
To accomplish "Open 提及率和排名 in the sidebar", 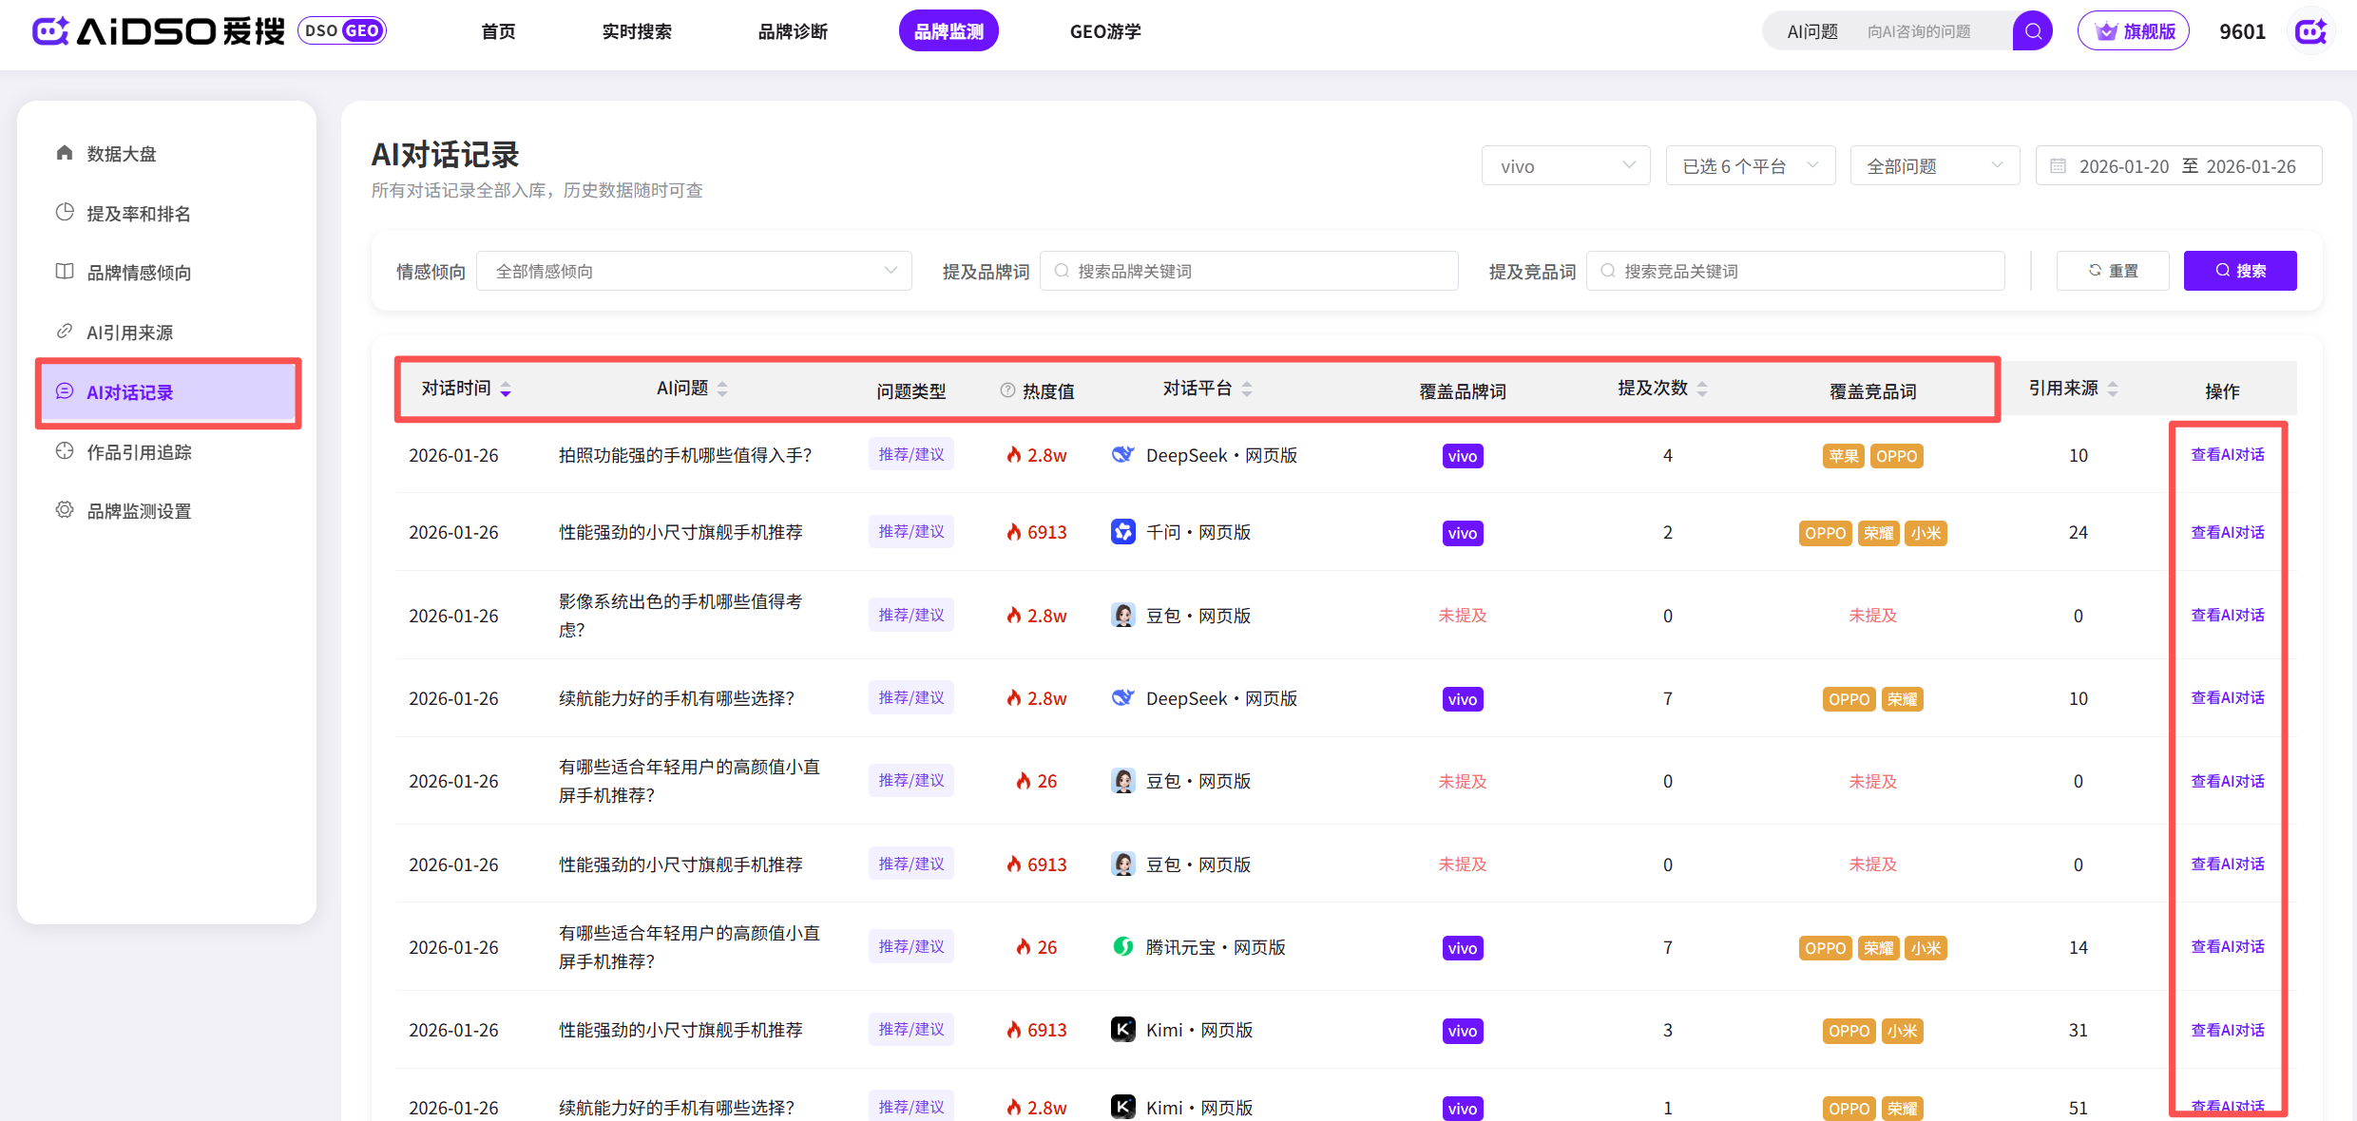I will 139,214.
